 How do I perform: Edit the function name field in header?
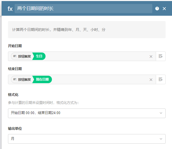pyautogui.click(x=83, y=9)
